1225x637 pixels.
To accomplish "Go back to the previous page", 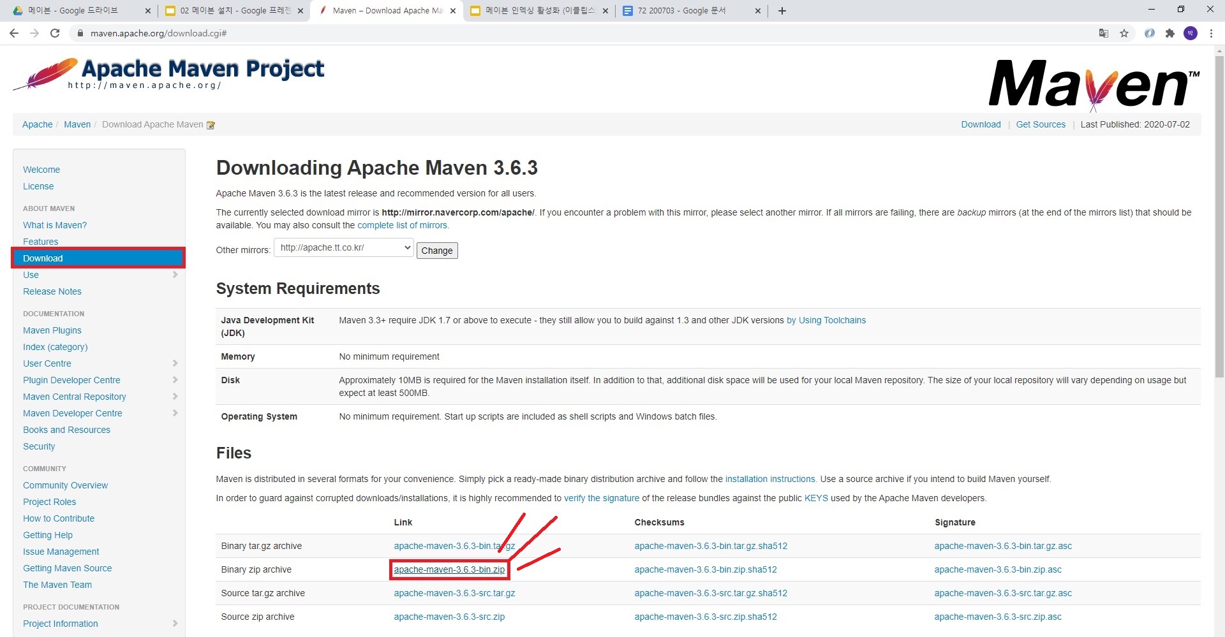I will pos(14,33).
